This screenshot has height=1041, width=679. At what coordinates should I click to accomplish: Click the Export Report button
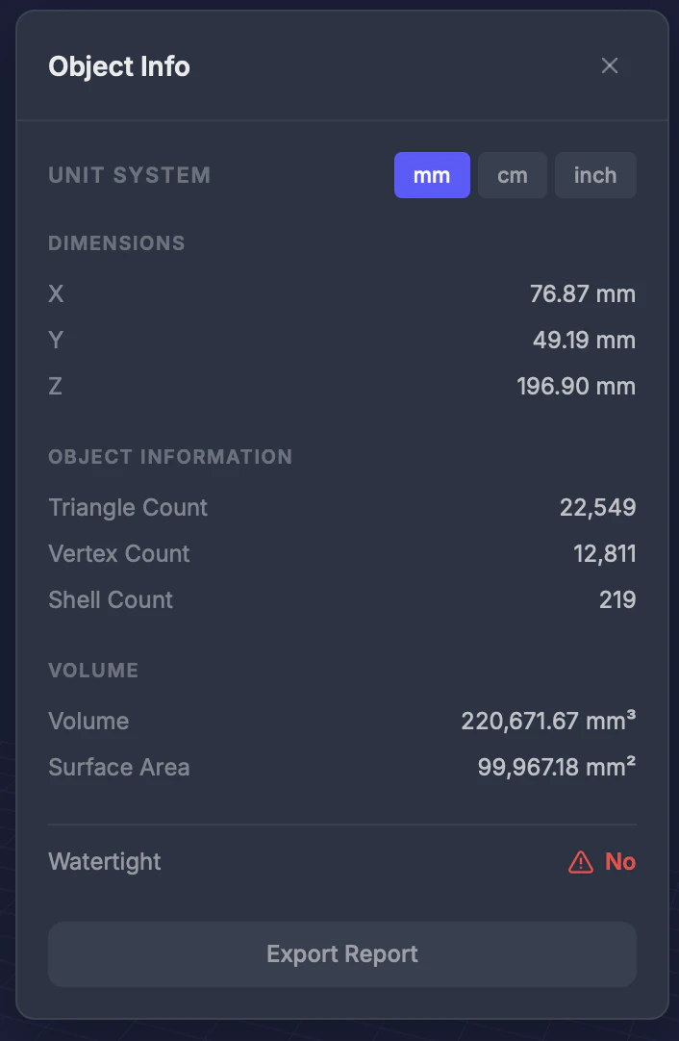click(x=341, y=953)
